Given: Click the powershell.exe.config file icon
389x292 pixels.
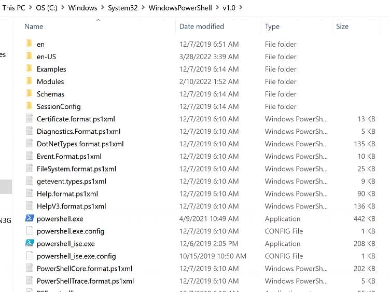Looking at the screenshot, I should click(30, 231).
